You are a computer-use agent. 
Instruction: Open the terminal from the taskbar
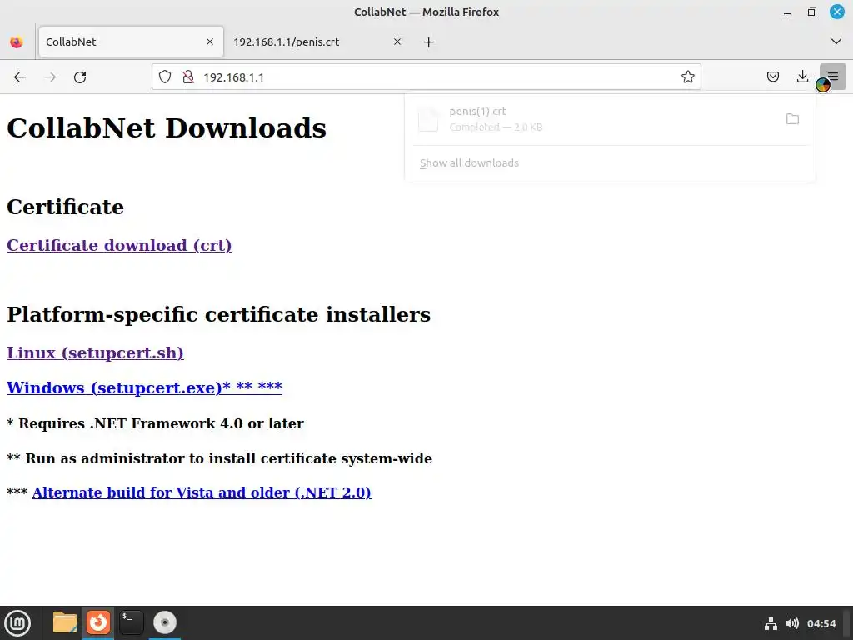[131, 622]
